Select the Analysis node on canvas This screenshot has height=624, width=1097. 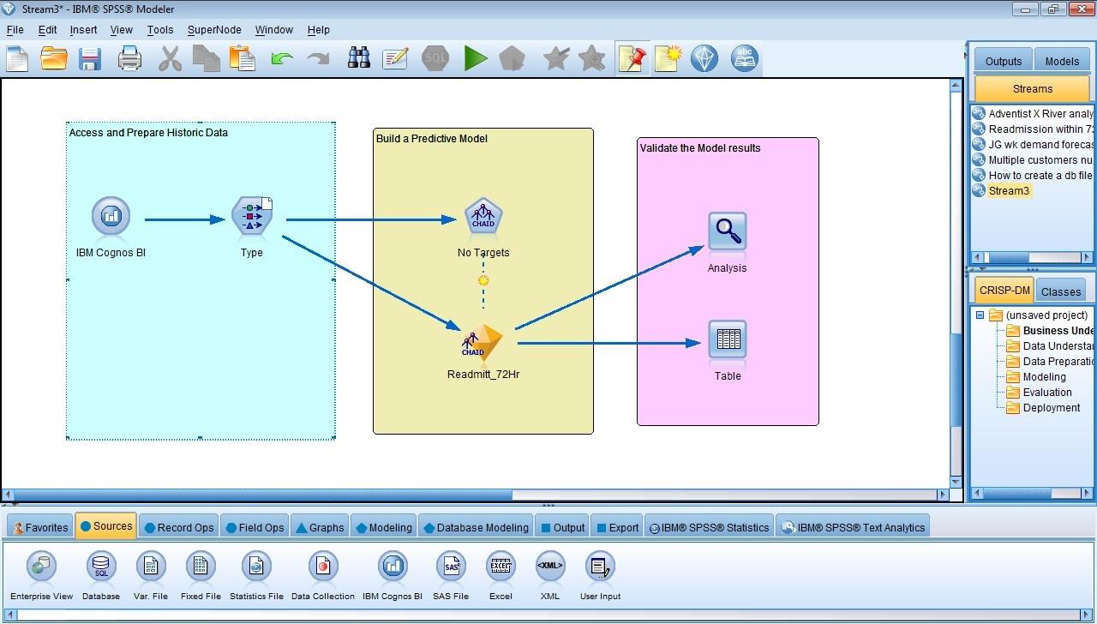[727, 231]
